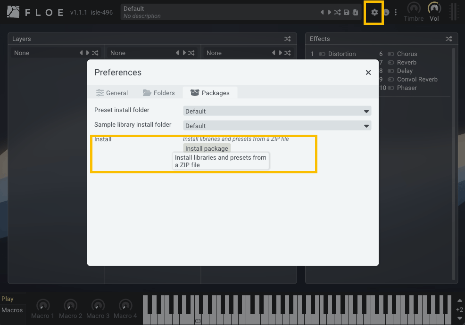This screenshot has width=465, height=325.
Task: Expand the Preset install folder dropdown
Action: coord(277,111)
